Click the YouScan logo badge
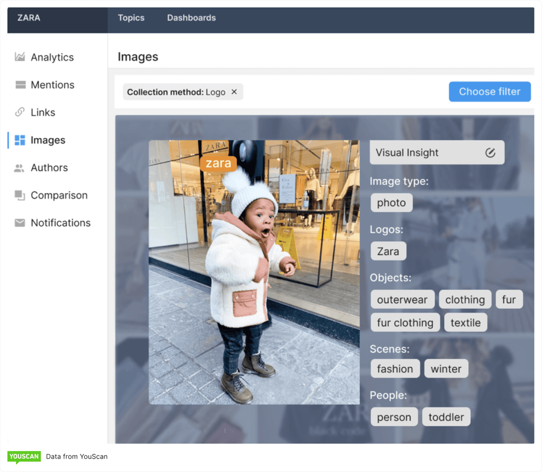This screenshot has height=472, width=542. coord(24,457)
